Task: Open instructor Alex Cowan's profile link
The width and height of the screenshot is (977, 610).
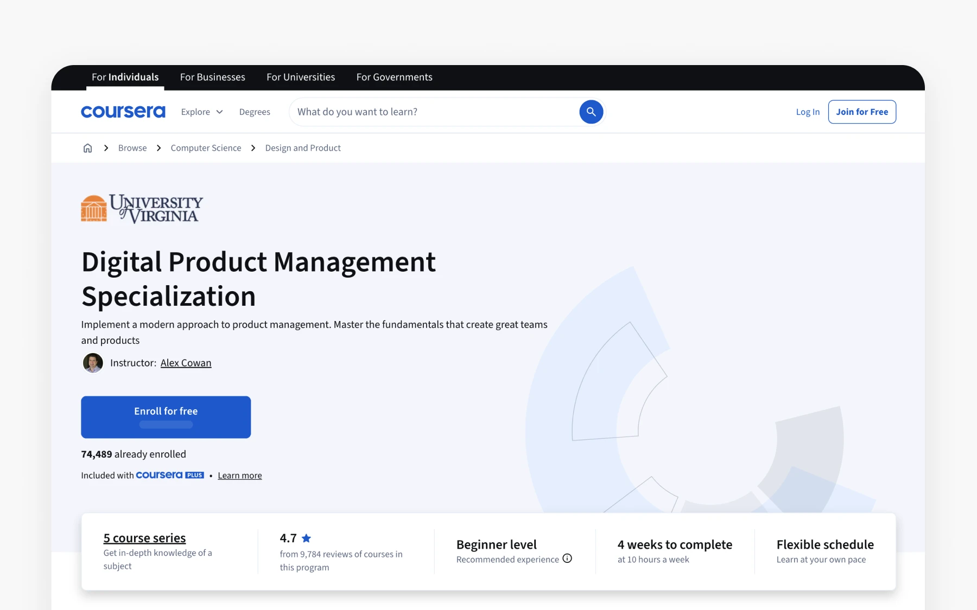Action: [x=186, y=363]
